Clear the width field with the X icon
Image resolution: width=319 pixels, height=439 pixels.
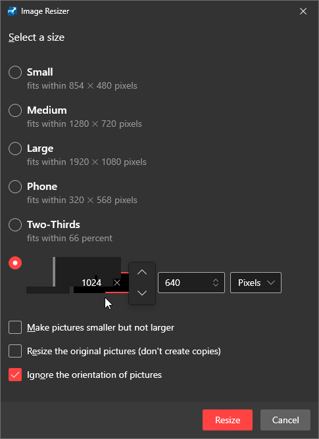click(x=117, y=283)
